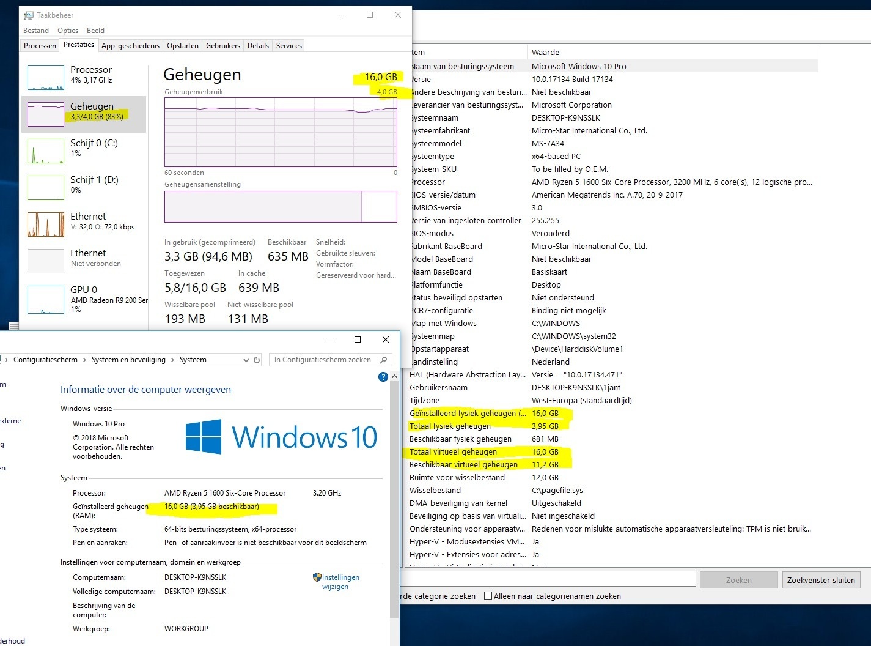This screenshot has width=871, height=646.
Task: Select the Opstartapparaat row
Action: coord(614,349)
